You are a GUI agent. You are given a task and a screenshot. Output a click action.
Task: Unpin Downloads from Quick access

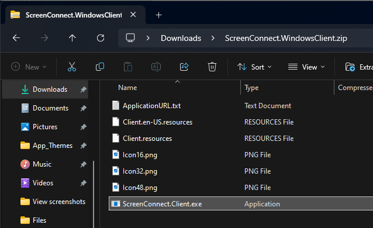(83, 89)
